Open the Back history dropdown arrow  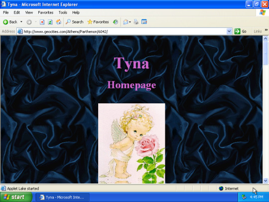point(21,22)
